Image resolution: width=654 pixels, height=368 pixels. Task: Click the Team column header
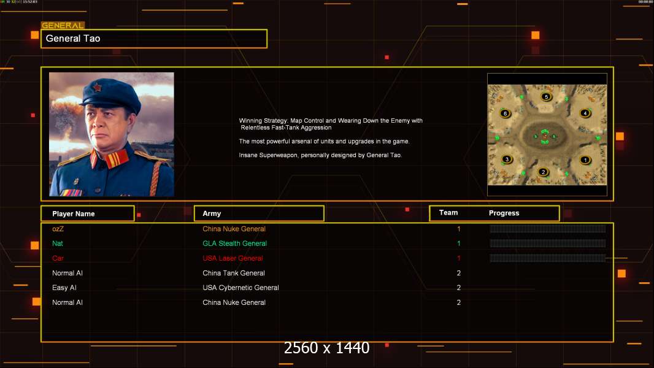pyautogui.click(x=448, y=213)
